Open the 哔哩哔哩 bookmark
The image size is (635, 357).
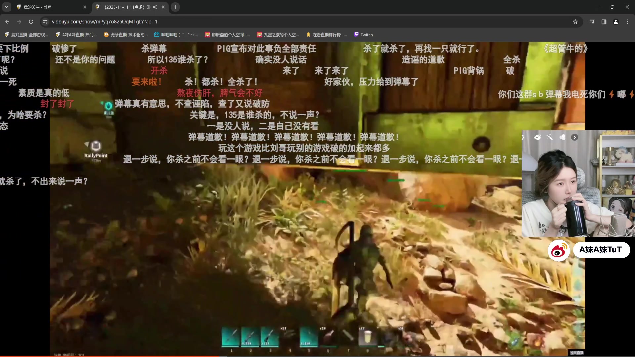click(176, 35)
